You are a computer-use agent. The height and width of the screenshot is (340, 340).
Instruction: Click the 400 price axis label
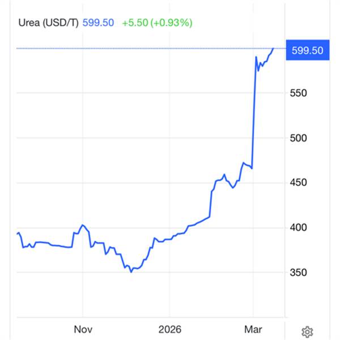click(x=298, y=228)
